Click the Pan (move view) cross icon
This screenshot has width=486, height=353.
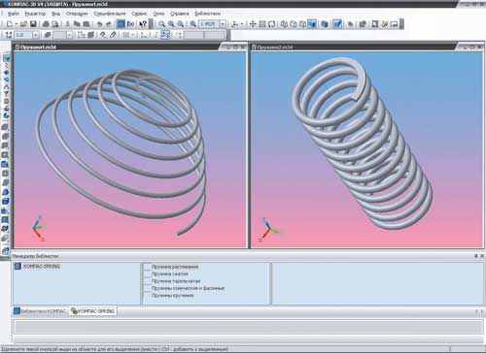(253, 24)
